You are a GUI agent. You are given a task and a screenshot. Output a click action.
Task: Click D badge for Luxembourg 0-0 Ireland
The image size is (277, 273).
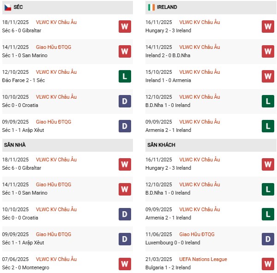[x=268, y=238]
